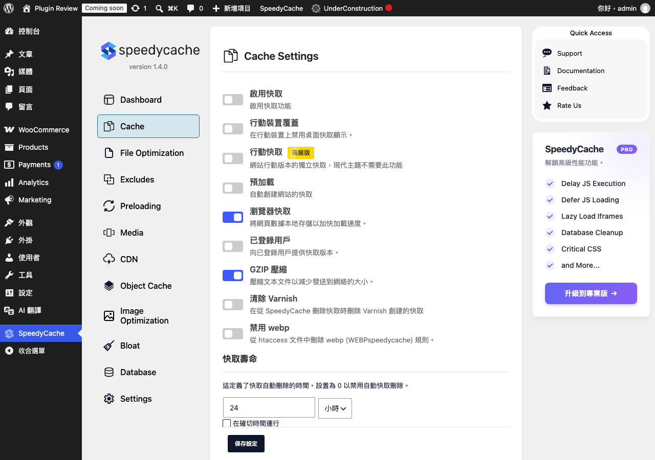Open the ⌘K search icon
The image size is (655, 460).
click(159, 8)
